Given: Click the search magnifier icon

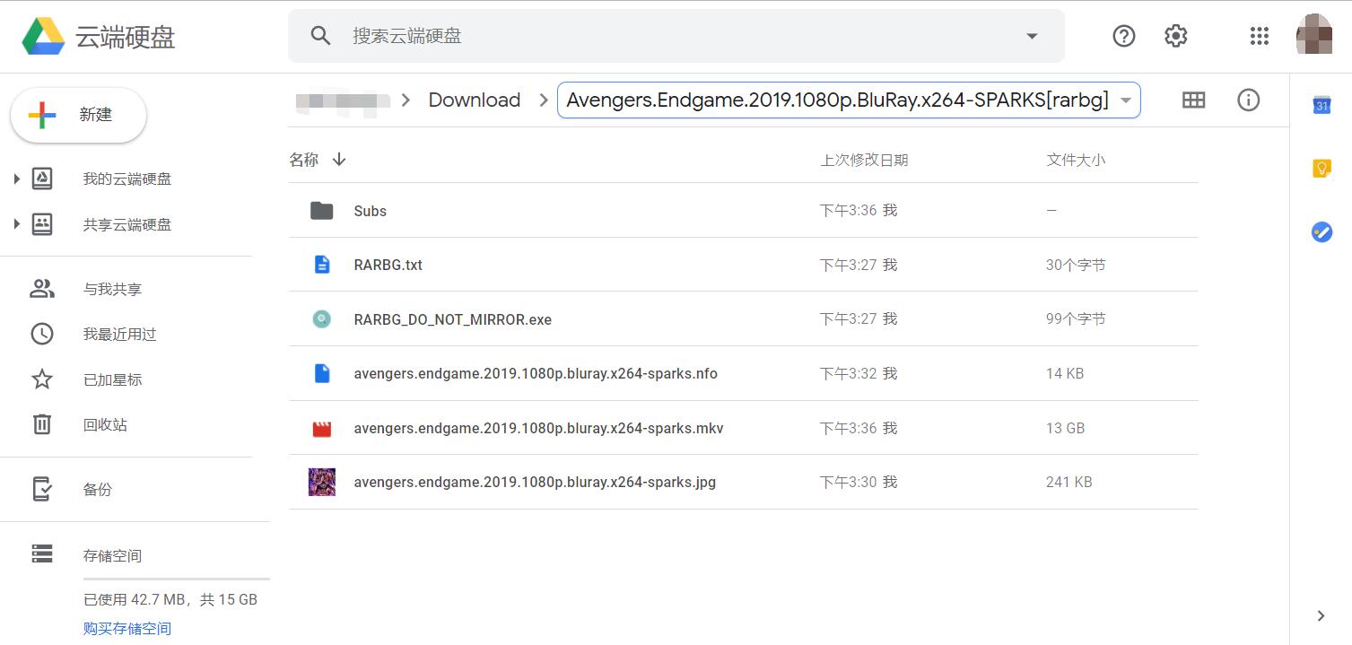Looking at the screenshot, I should pos(320,36).
